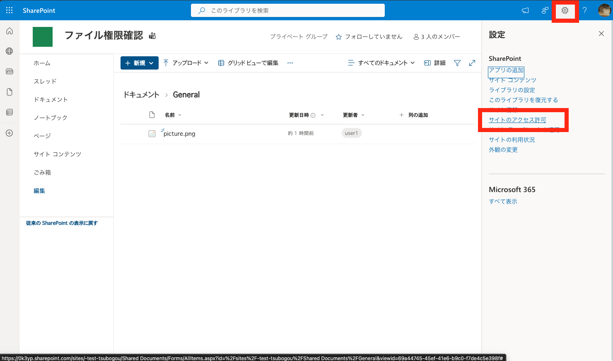Expand content with the full-screen arrow icon
This screenshot has width=613, height=361.
[472, 63]
